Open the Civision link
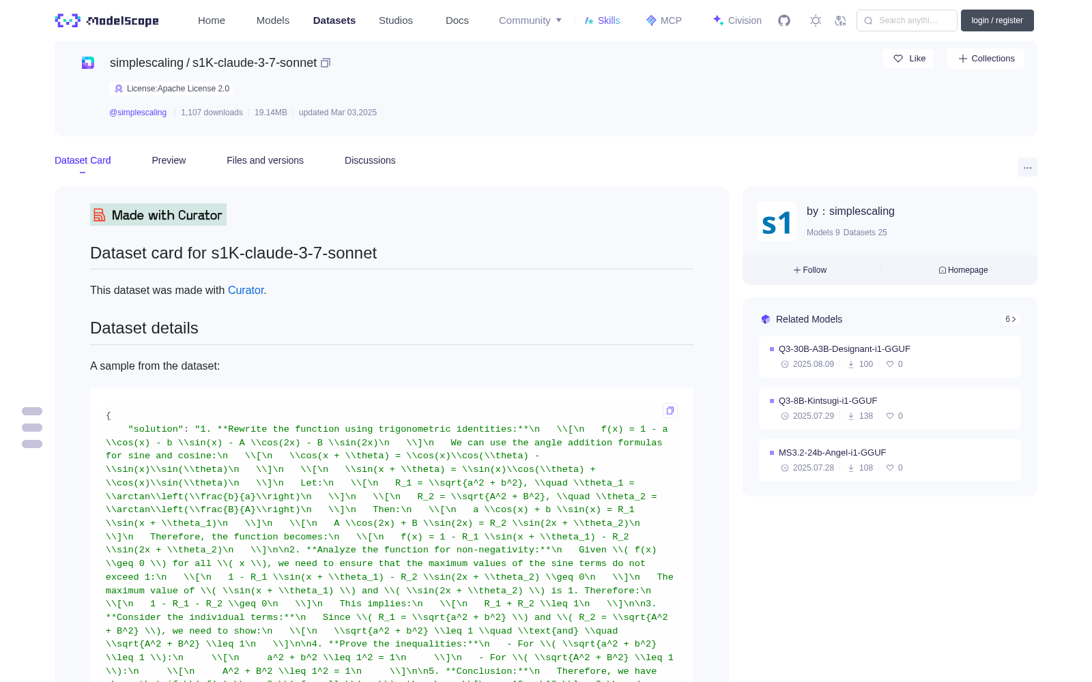This screenshot has height=682, width=1092. point(737,20)
